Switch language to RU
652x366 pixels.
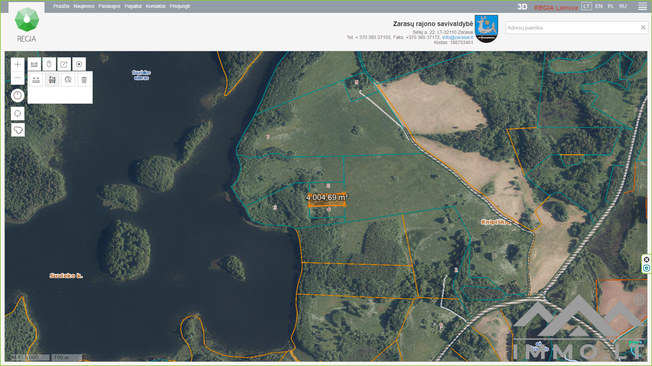[623, 6]
